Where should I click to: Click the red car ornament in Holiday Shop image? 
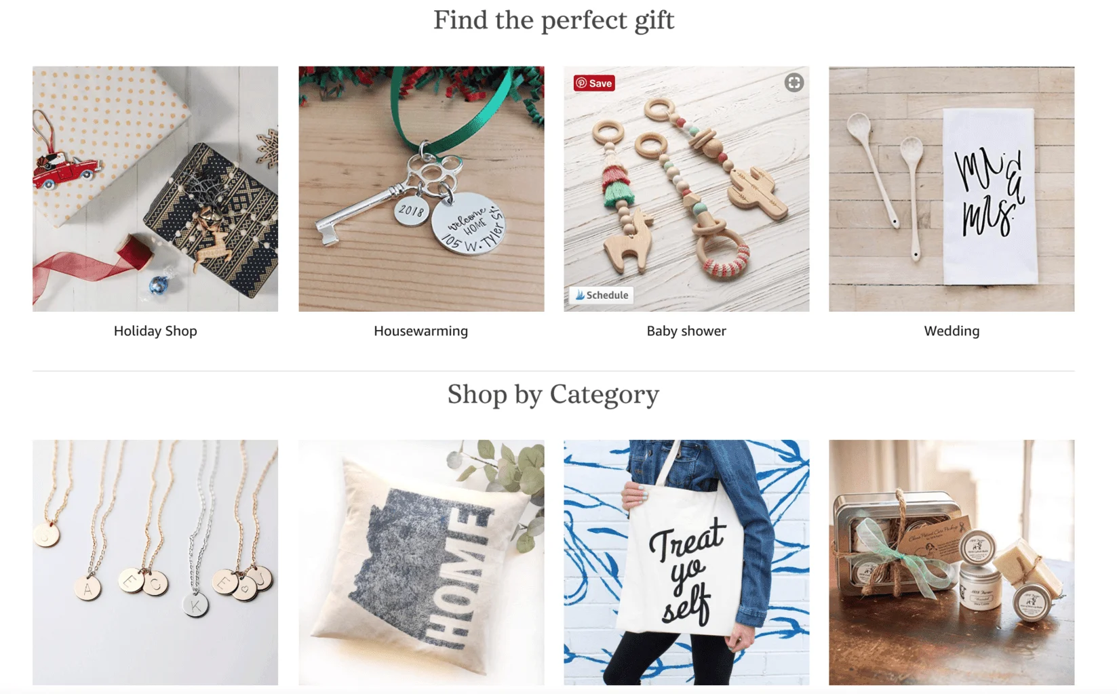[x=66, y=169]
